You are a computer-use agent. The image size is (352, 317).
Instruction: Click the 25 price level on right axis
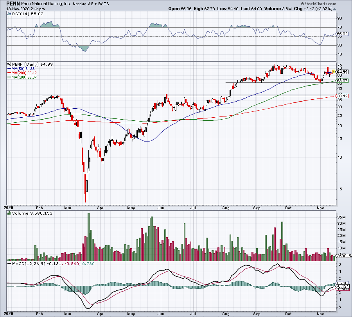(x=340, y=116)
